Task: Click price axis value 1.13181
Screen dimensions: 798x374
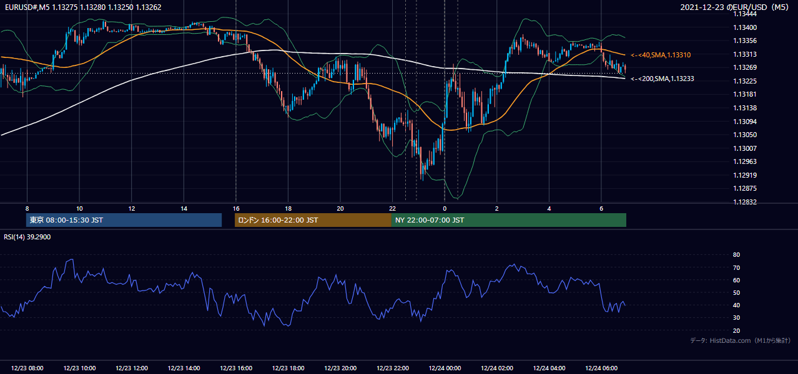Action: (745, 95)
